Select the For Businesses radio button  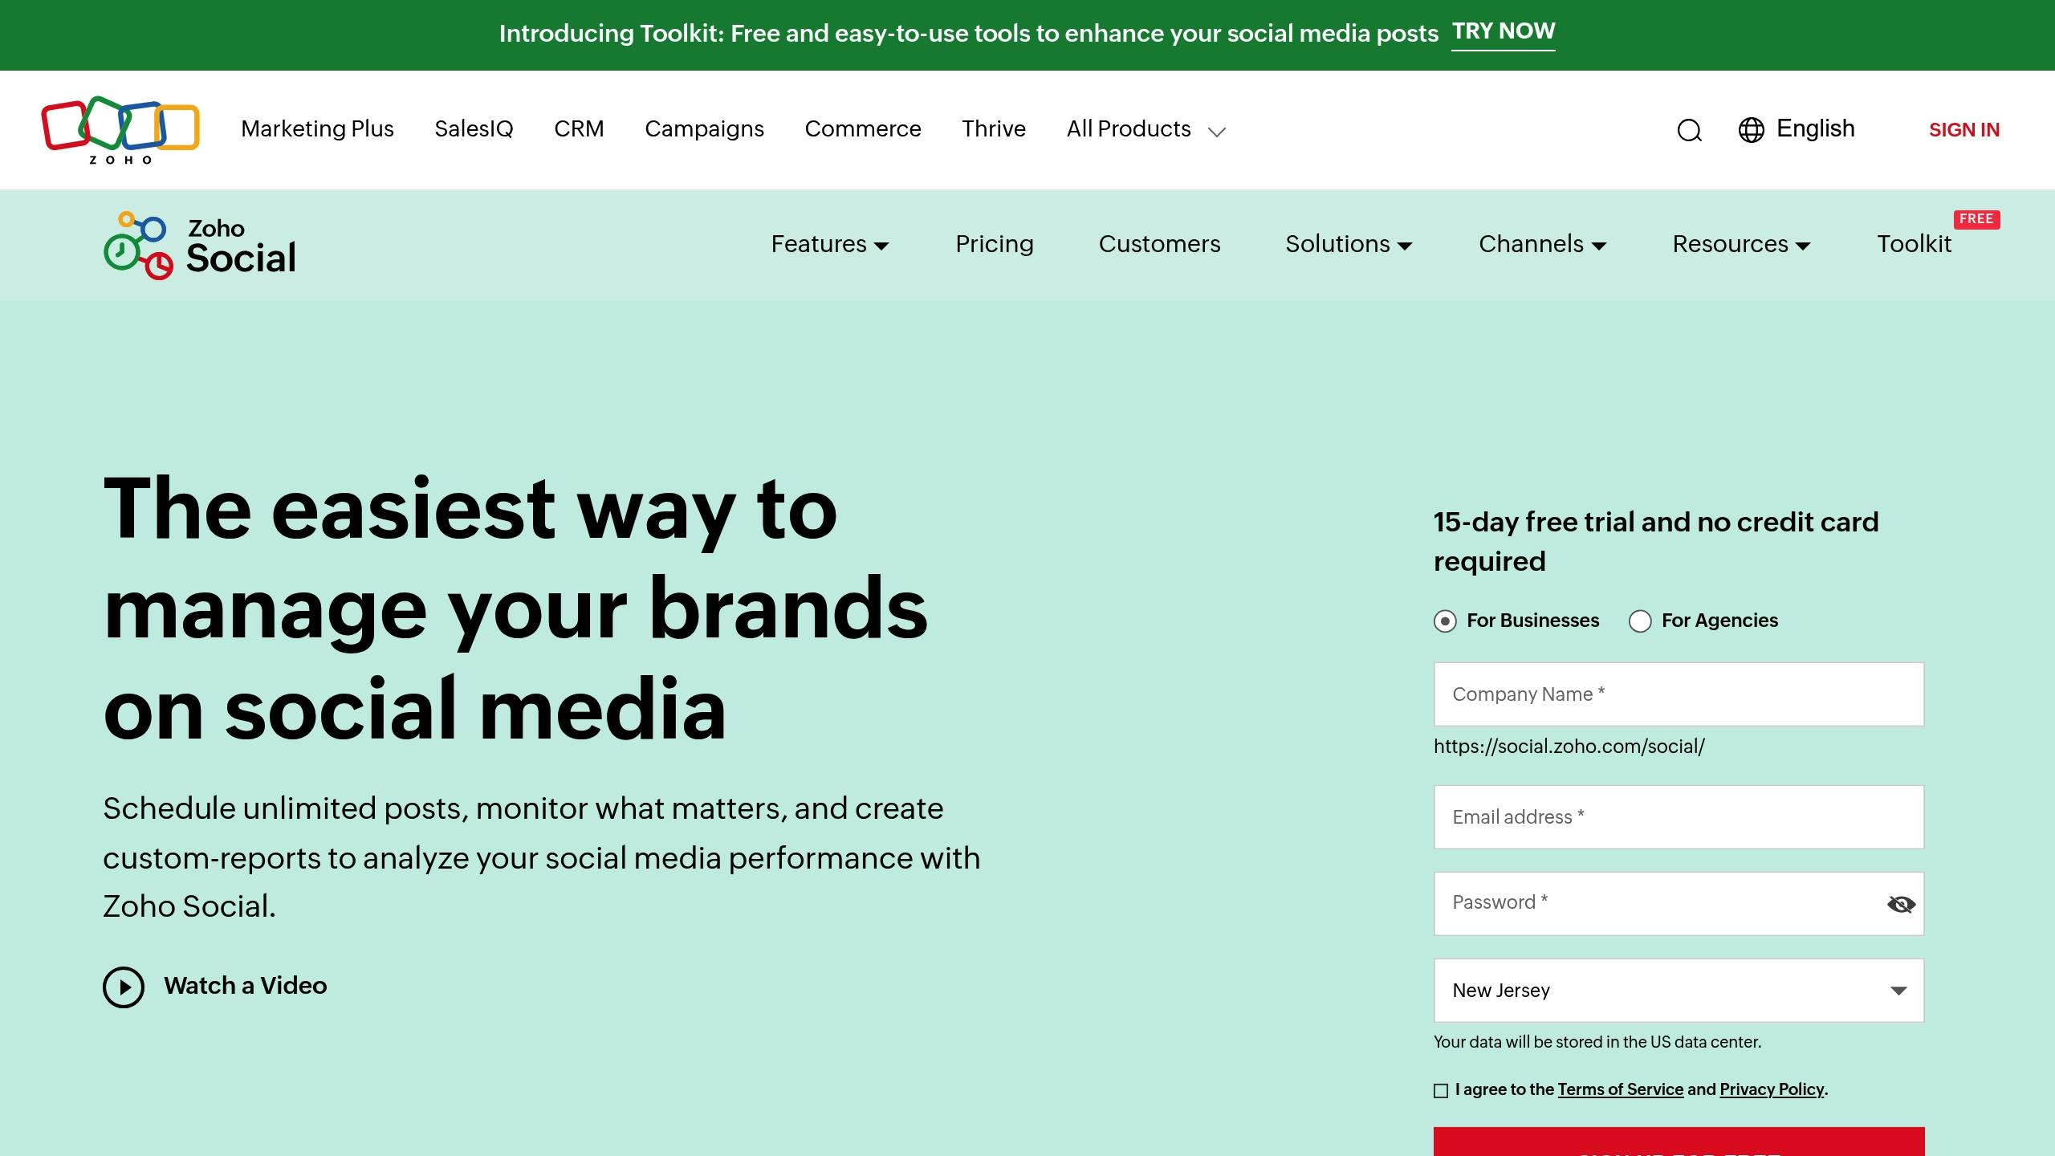[x=1445, y=621]
